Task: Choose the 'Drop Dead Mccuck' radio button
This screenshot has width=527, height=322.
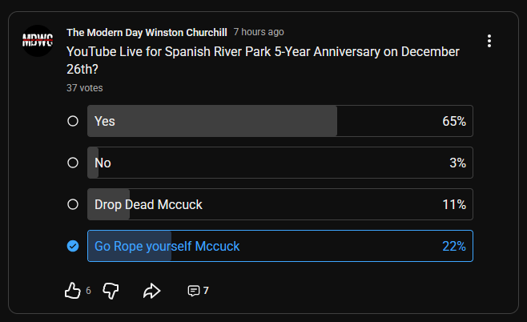Action: point(73,204)
